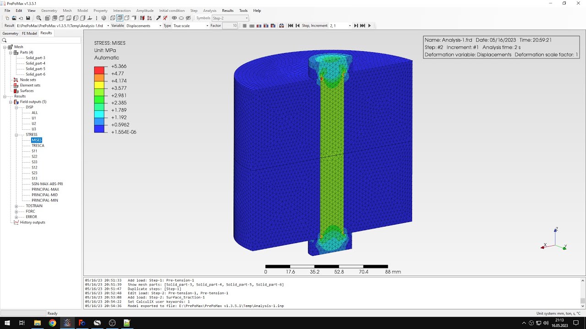Play the results animation
Screen dimensions: 586x329
[x=369, y=26]
